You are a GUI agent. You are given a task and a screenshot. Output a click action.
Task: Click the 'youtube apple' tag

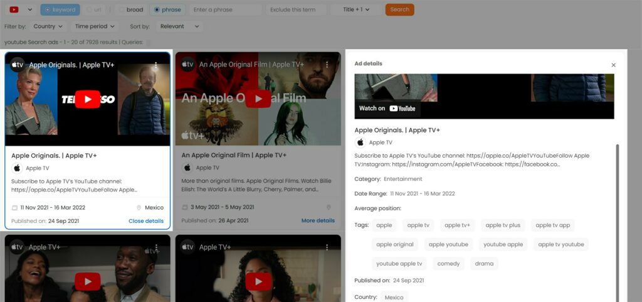[x=503, y=244]
